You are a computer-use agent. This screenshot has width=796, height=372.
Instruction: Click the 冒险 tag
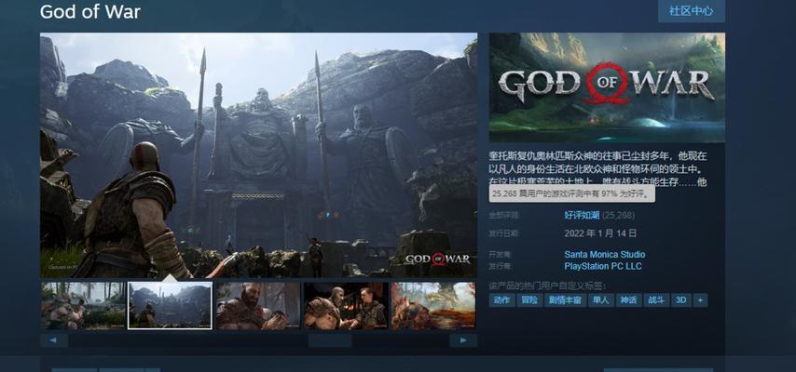(x=529, y=300)
